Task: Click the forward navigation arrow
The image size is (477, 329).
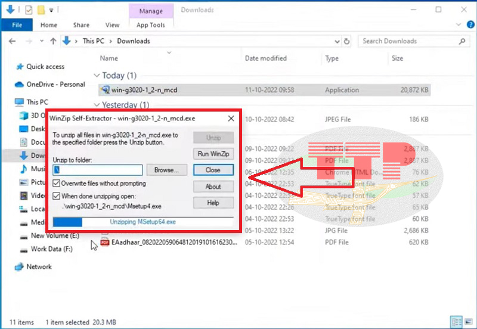Action: click(29, 41)
